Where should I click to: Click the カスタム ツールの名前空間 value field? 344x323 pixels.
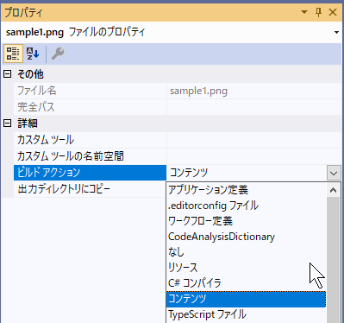tap(254, 156)
